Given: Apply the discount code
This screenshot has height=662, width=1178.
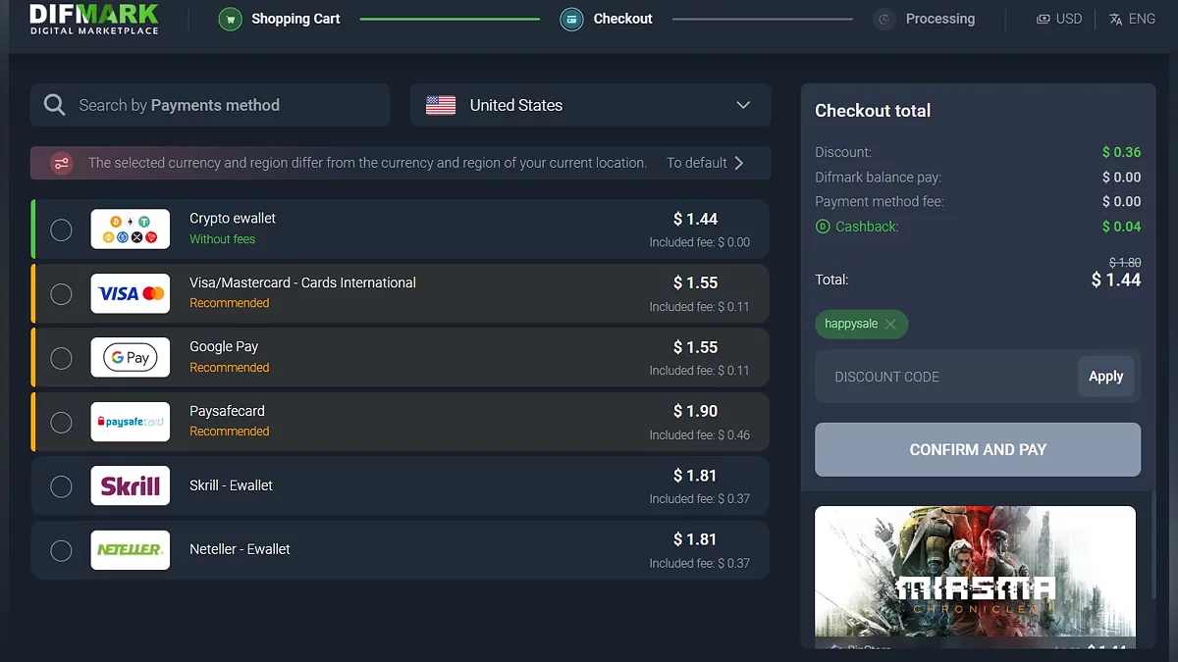Looking at the screenshot, I should click(1105, 377).
